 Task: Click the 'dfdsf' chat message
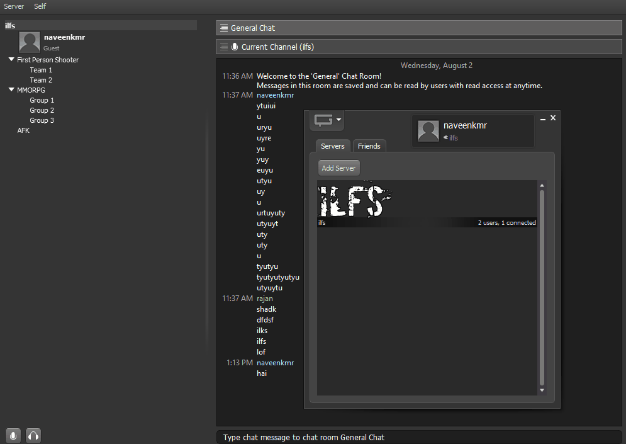pyautogui.click(x=265, y=320)
